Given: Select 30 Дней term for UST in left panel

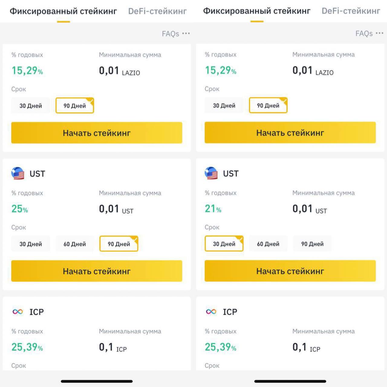Looking at the screenshot, I should click(31, 244).
